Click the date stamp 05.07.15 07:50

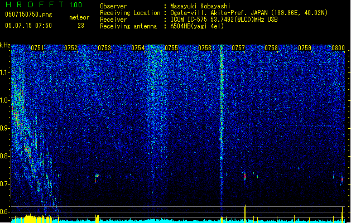pyautogui.click(x=28, y=26)
